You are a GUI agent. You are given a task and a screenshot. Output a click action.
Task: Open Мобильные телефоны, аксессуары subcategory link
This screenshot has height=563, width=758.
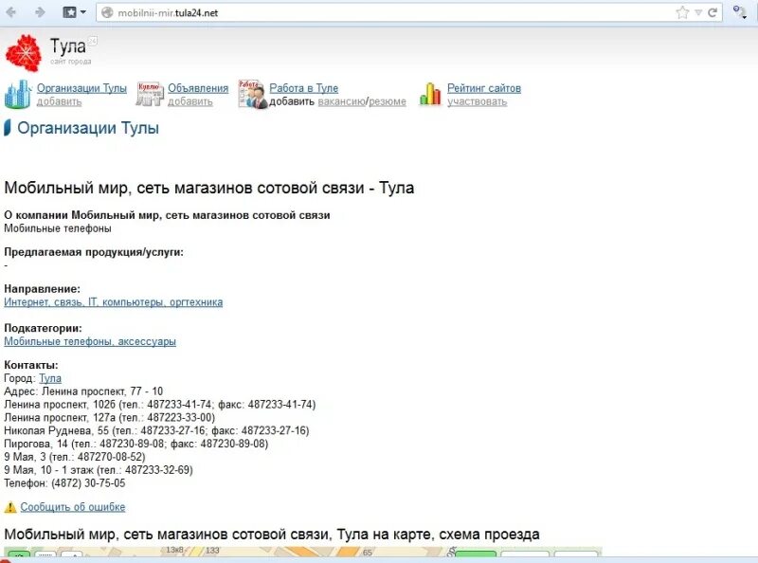(90, 341)
